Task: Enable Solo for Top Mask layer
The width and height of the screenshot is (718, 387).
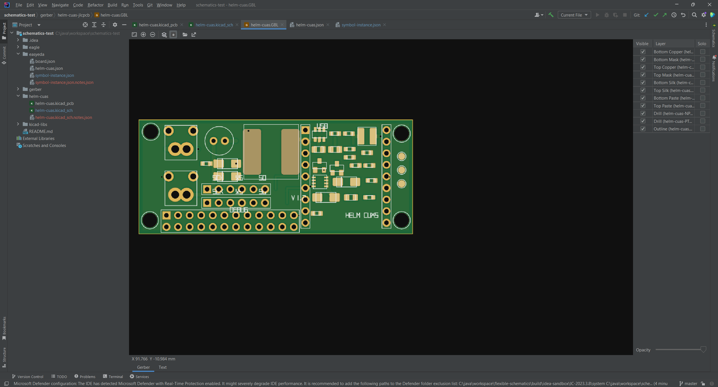Action: click(x=703, y=75)
